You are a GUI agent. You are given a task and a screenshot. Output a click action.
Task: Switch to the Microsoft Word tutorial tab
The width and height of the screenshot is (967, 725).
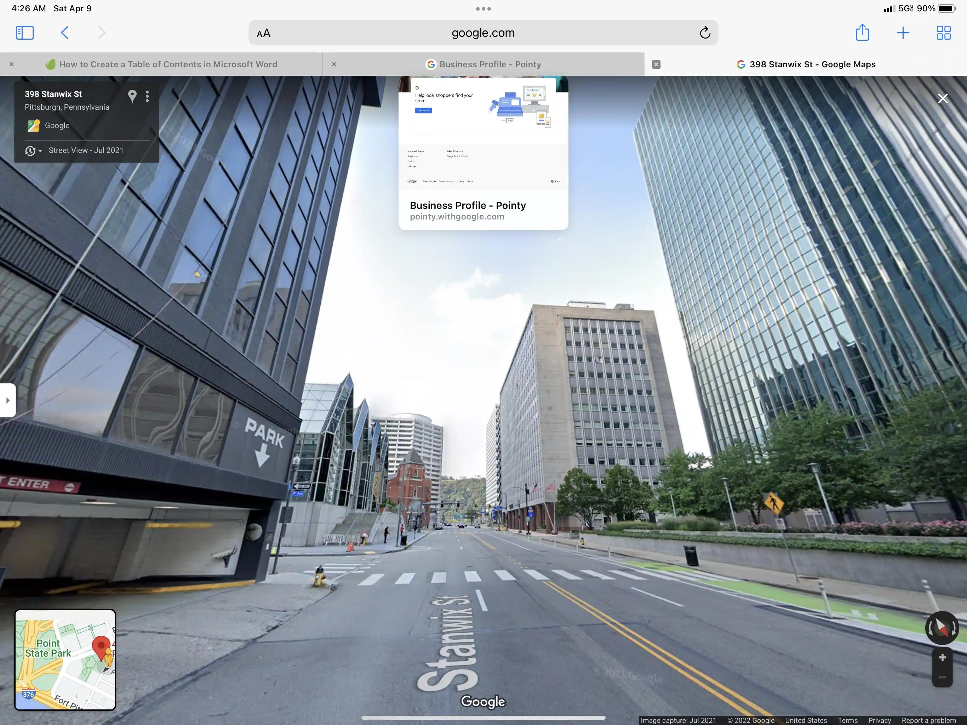pos(168,64)
